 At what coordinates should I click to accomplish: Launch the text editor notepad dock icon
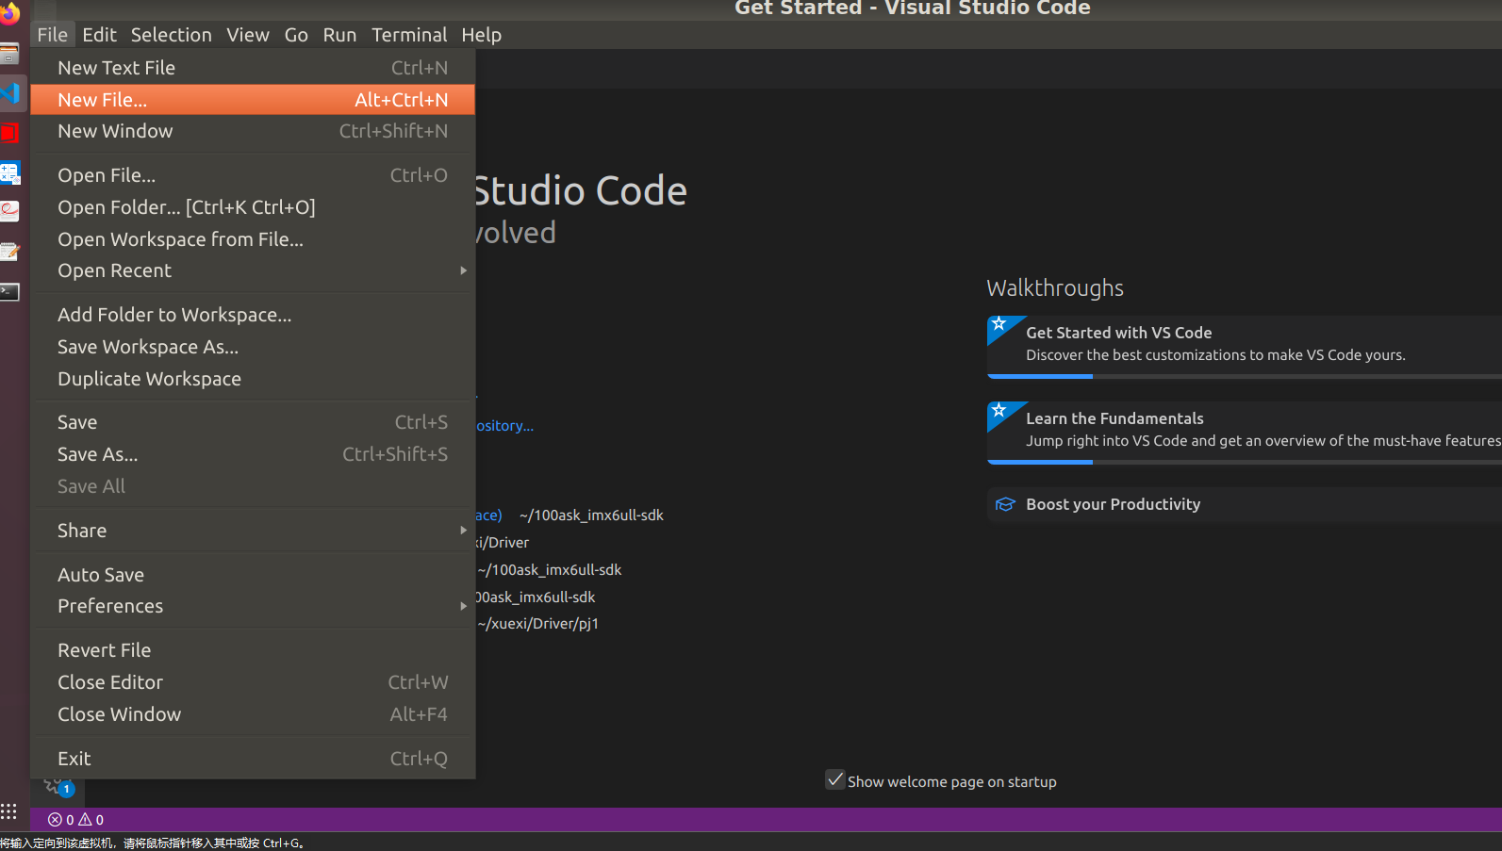(x=9, y=252)
